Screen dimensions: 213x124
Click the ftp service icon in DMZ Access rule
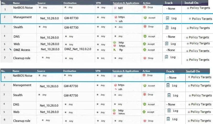point(115,49)
